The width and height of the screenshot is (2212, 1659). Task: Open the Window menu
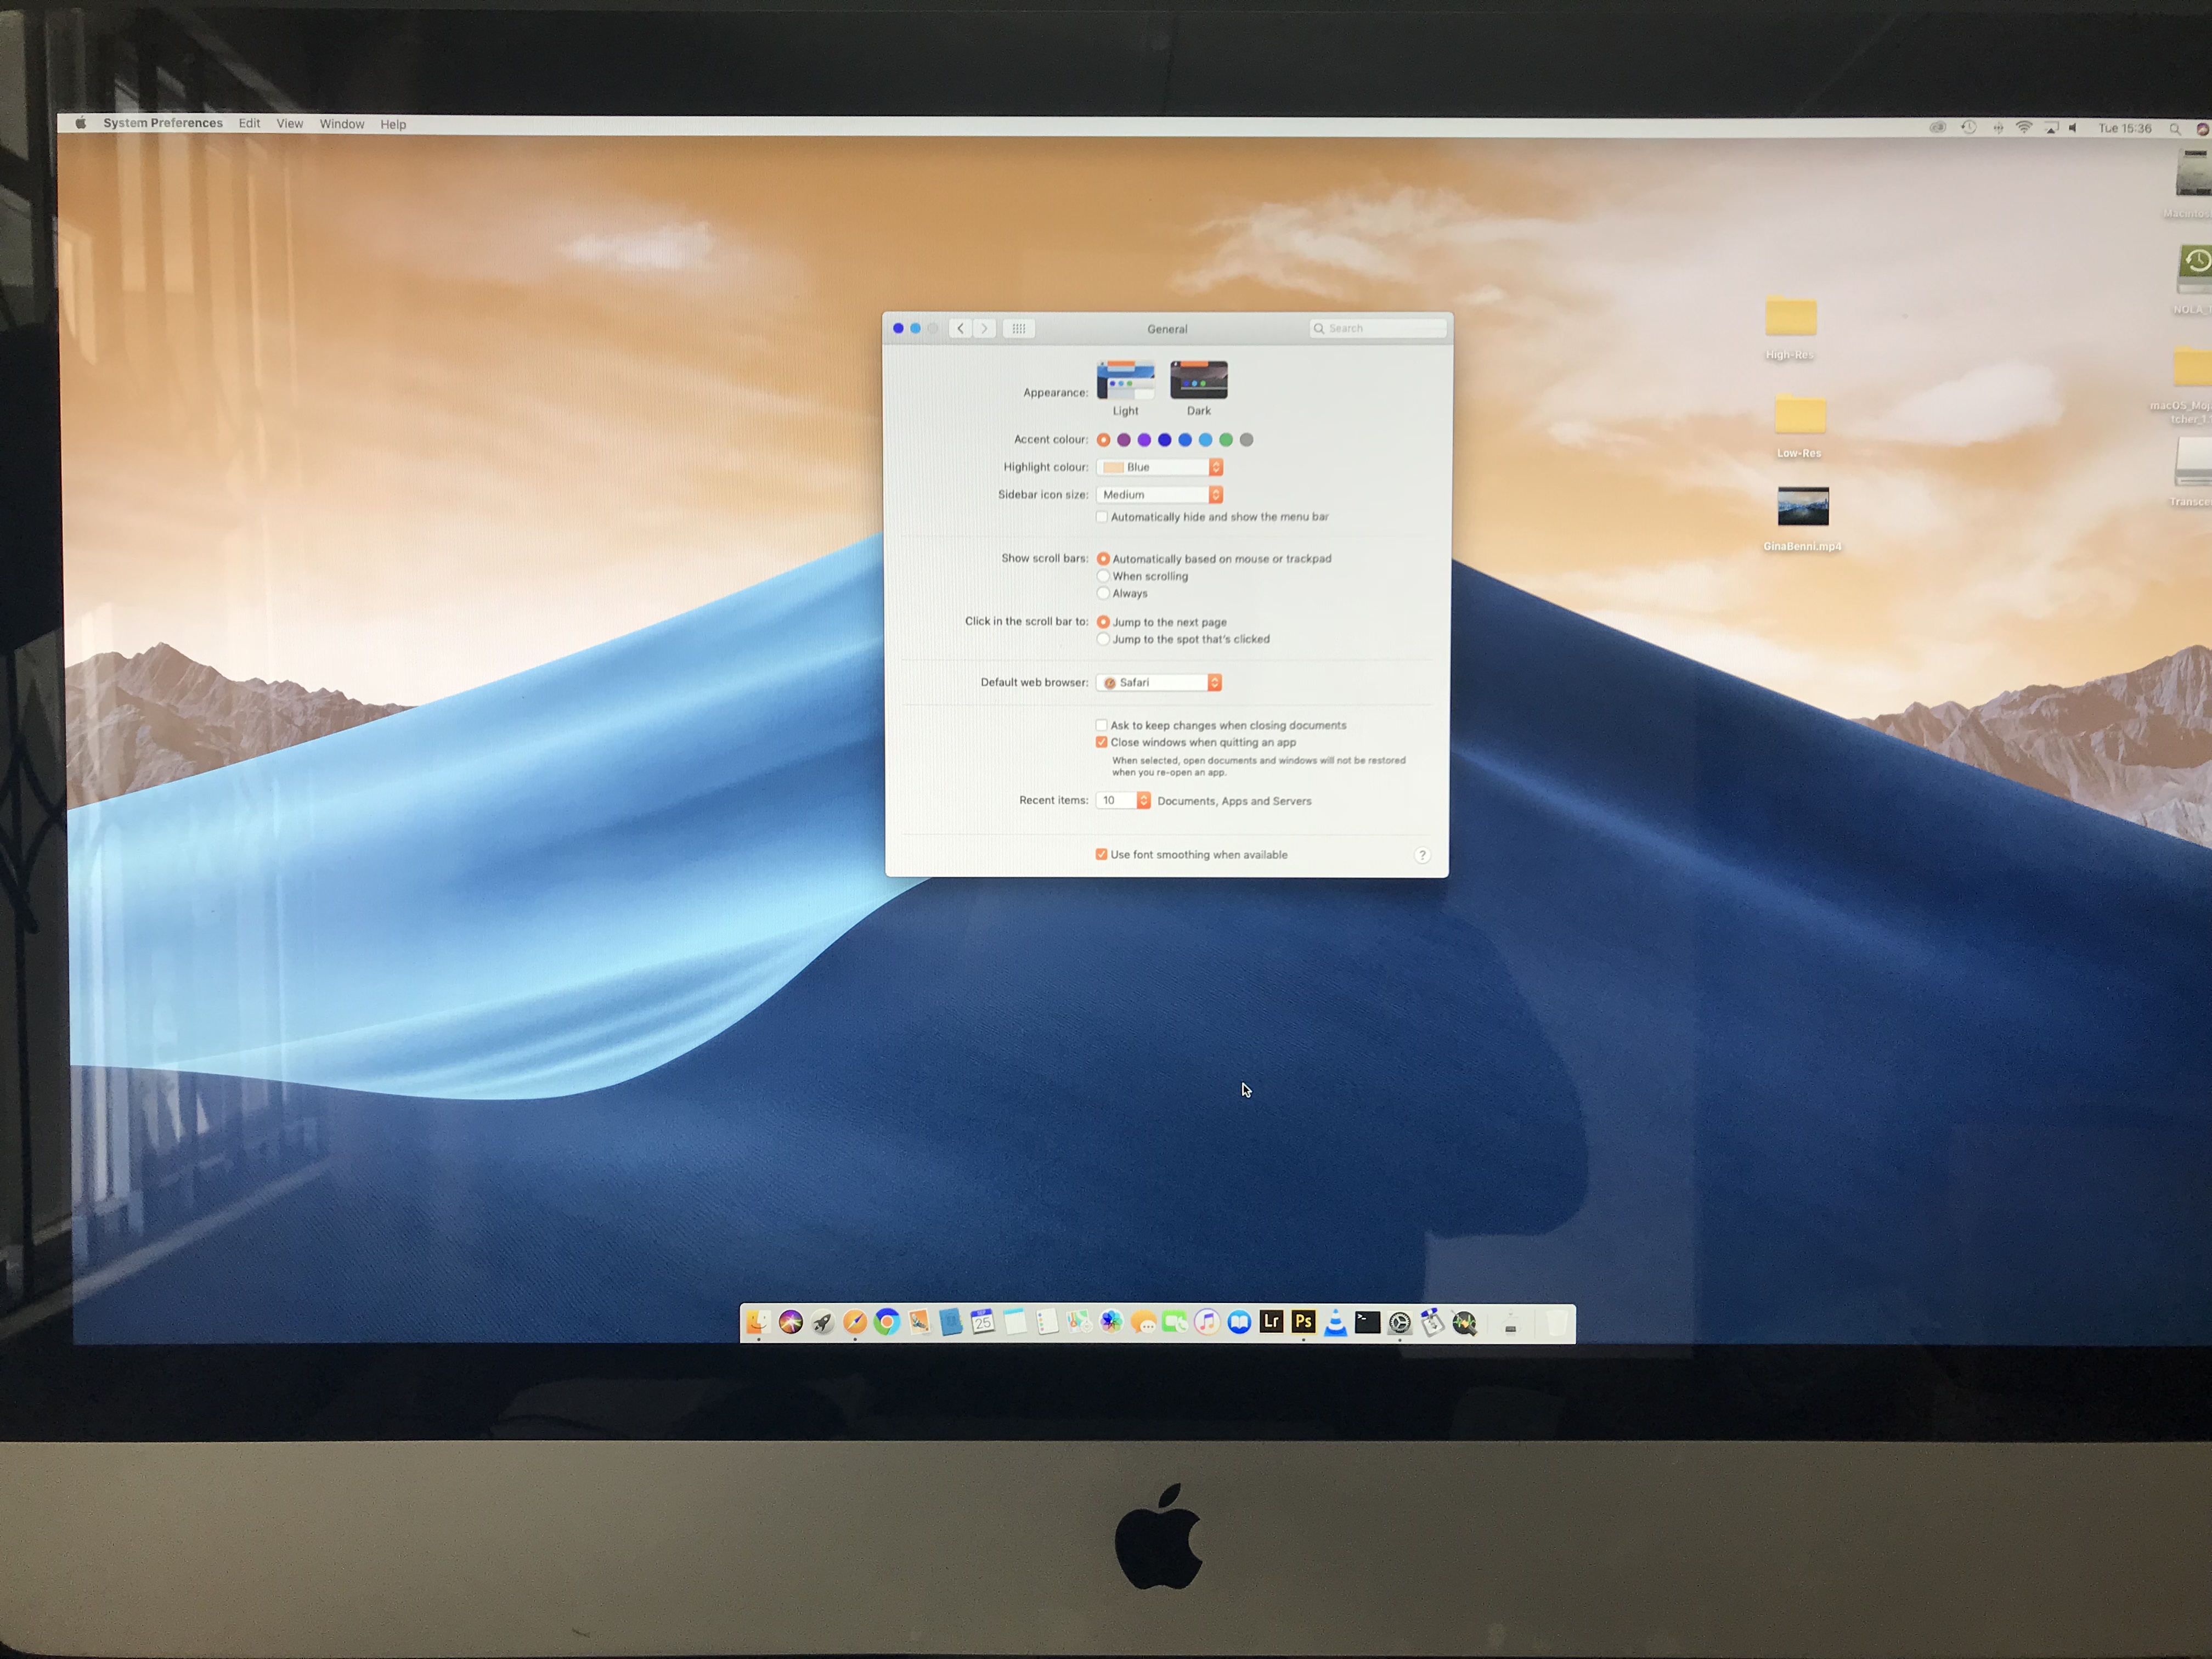pyautogui.click(x=341, y=124)
